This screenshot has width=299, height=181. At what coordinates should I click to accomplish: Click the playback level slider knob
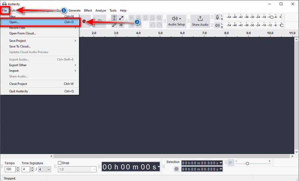pos(282,25)
